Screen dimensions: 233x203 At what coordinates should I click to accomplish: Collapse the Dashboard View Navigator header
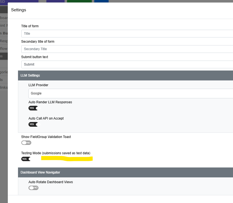(125, 172)
